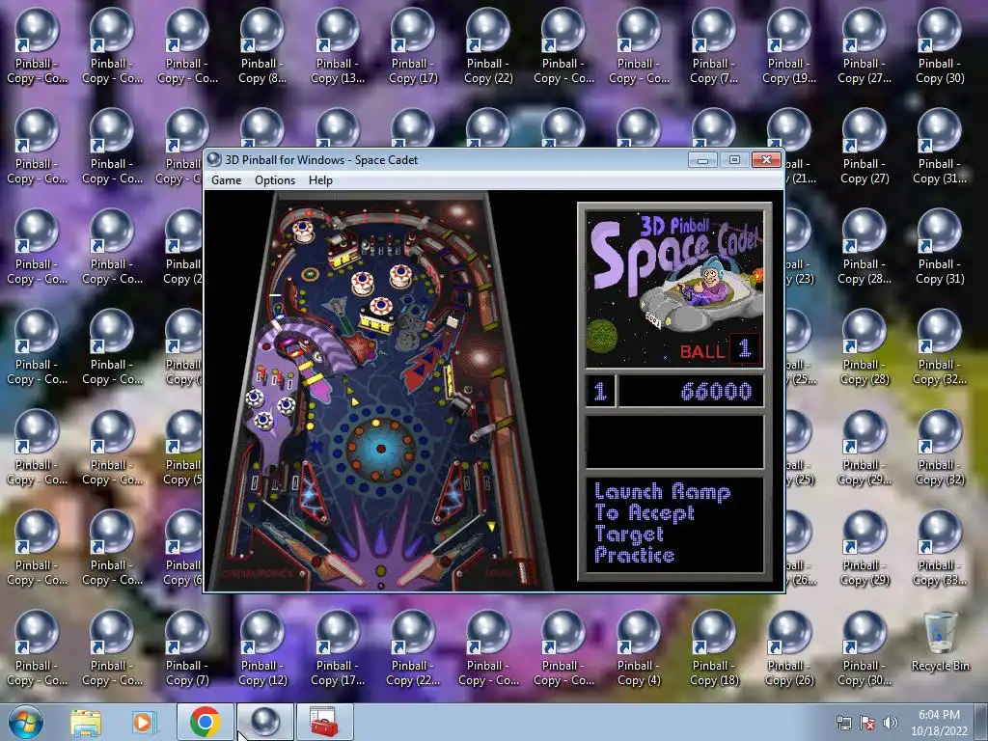The image size is (988, 741).
Task: Select the Pinball - Copy (7) desktop shortcut
Action: [186, 647]
